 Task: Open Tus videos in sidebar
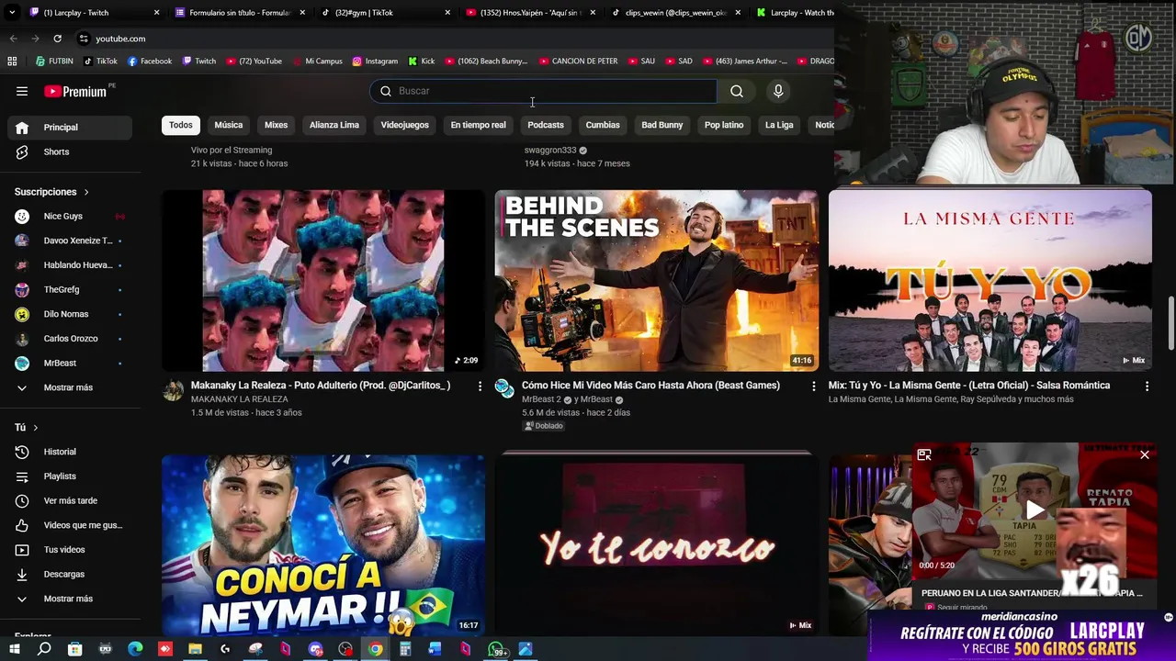click(x=70, y=550)
